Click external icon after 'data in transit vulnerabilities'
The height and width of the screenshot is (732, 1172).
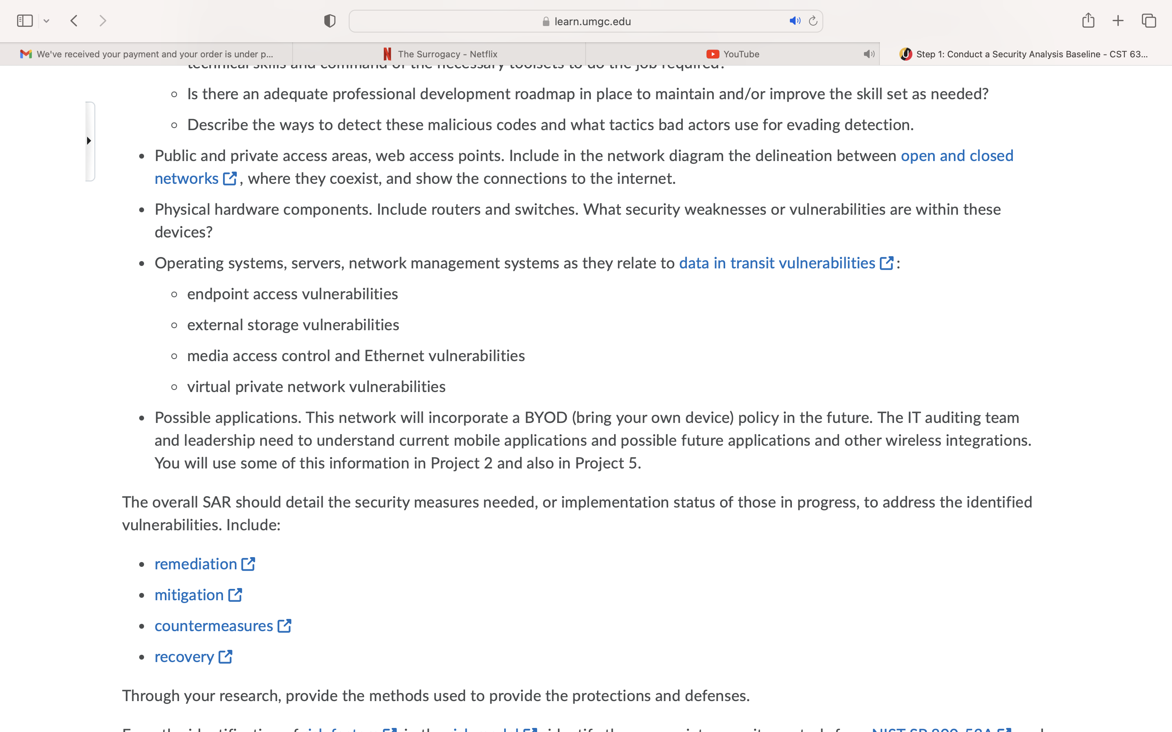(886, 264)
